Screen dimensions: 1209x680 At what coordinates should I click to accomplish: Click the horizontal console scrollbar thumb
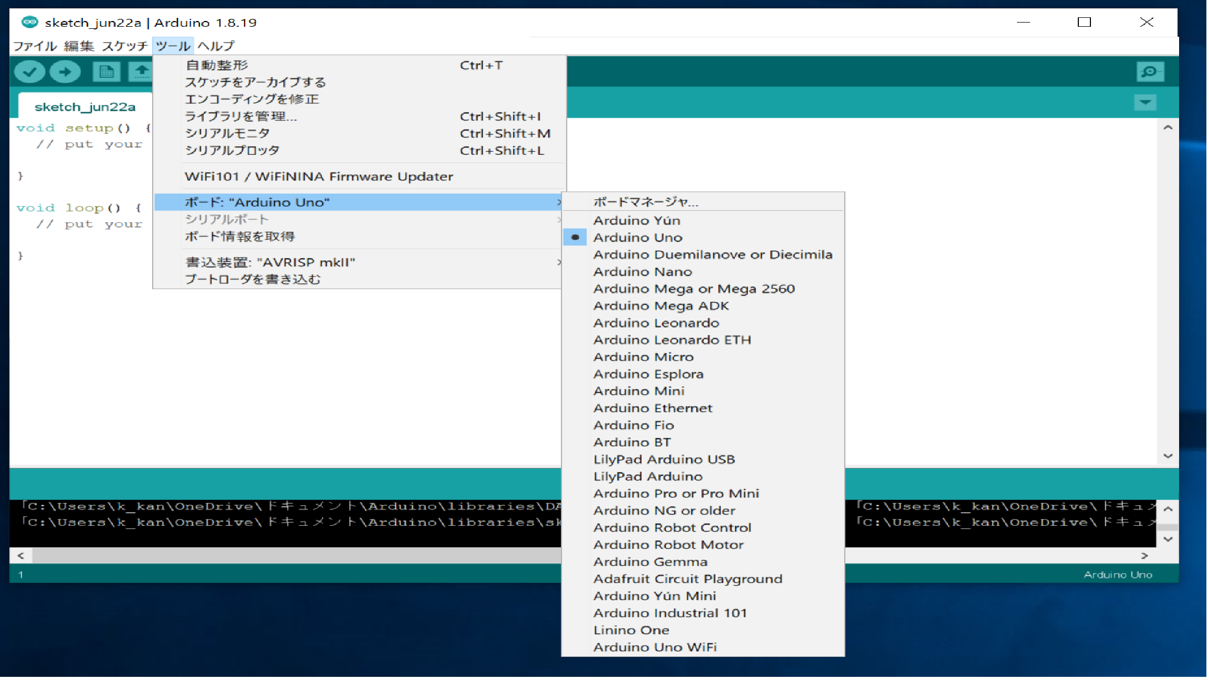coord(297,556)
